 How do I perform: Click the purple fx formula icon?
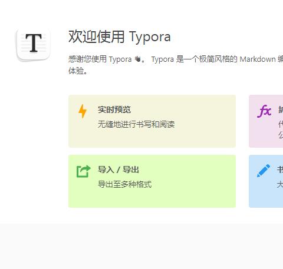point(264,111)
